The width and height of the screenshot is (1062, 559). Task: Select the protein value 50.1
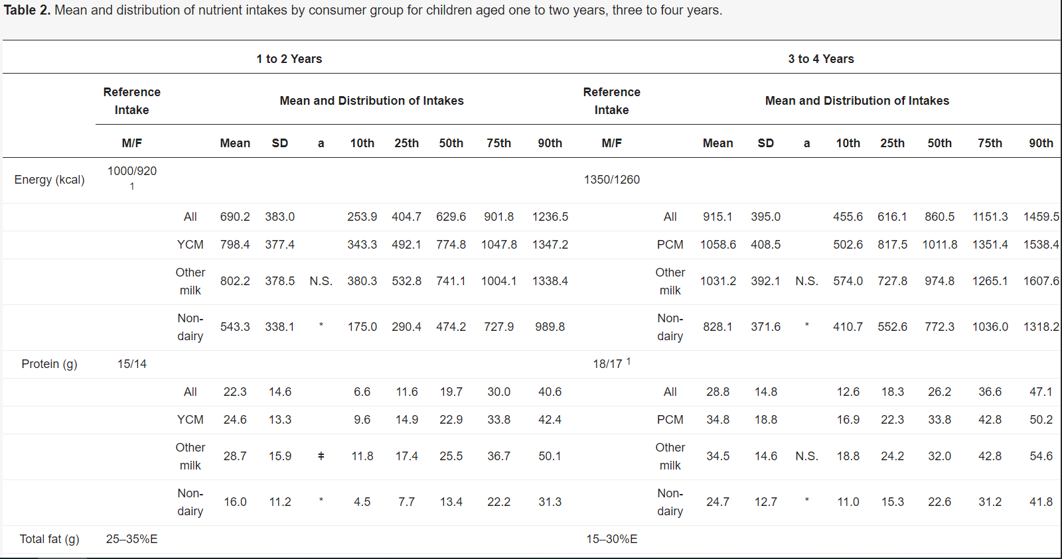550,456
